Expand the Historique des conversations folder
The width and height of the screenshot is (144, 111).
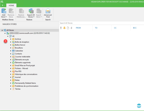point(11,74)
